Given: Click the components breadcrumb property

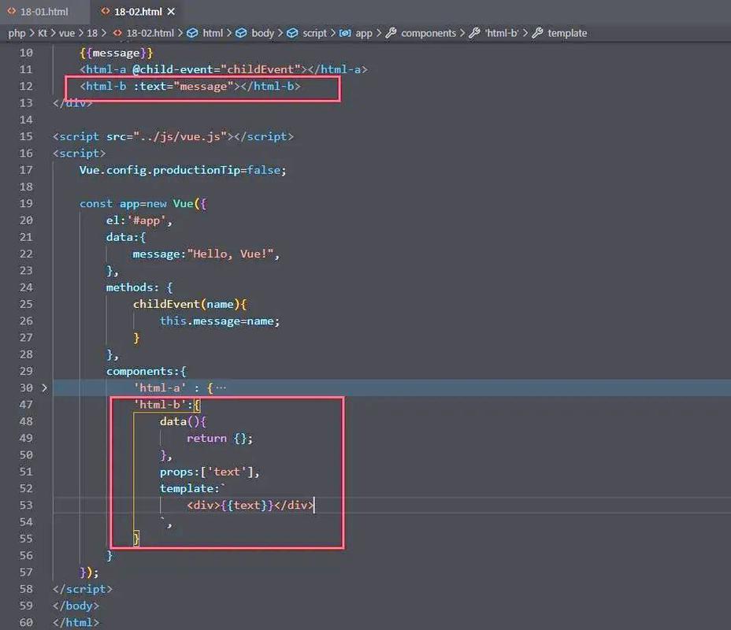Looking at the screenshot, I should pos(429,33).
